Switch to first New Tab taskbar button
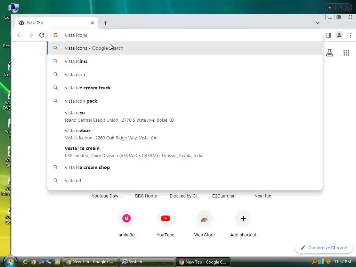Viewport: 356px width, 267px height. tap(90, 262)
